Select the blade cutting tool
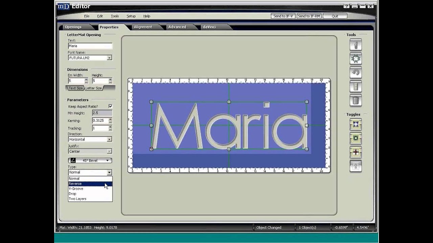The image size is (433, 243). [x=356, y=45]
